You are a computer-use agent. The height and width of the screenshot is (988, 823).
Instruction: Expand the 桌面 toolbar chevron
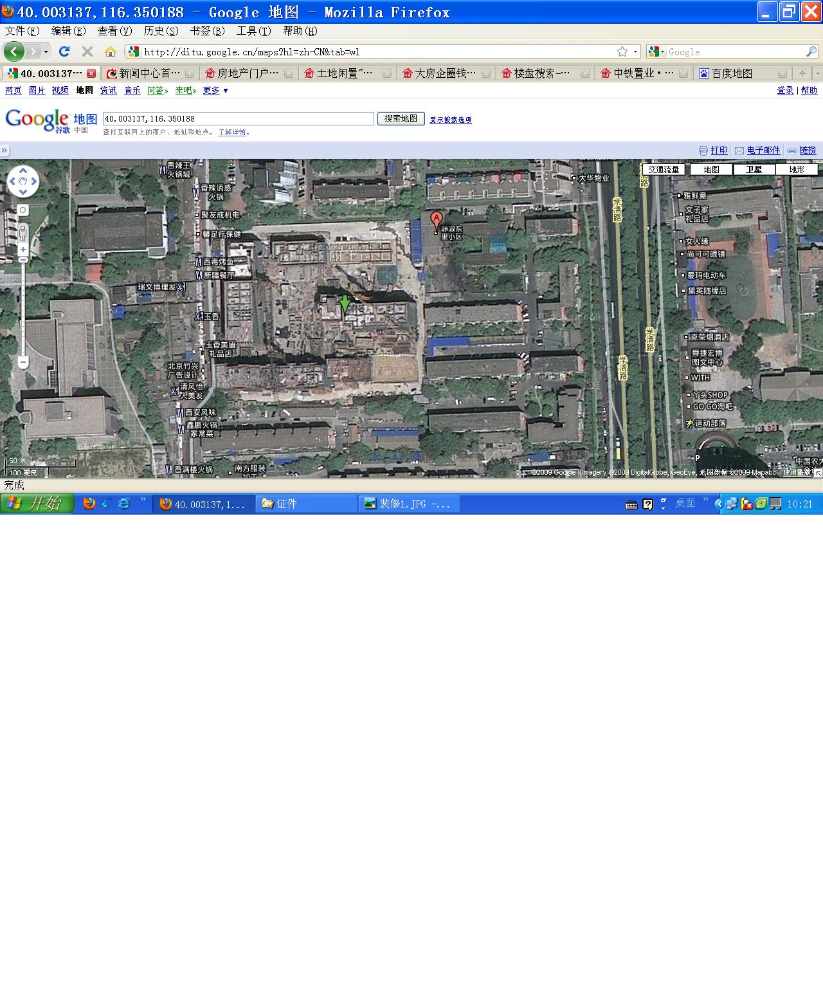pyautogui.click(x=705, y=500)
